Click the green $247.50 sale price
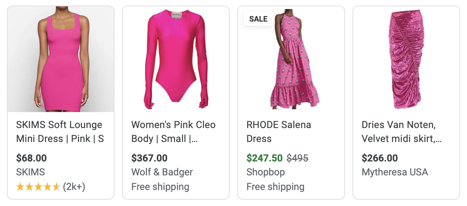 click(x=264, y=158)
